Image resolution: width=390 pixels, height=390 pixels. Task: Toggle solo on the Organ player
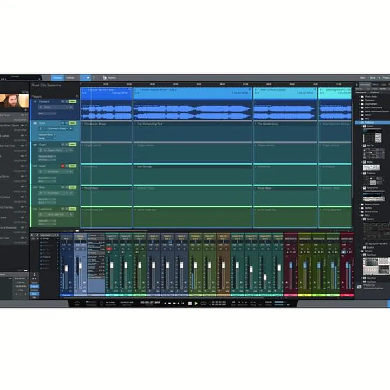67,144
